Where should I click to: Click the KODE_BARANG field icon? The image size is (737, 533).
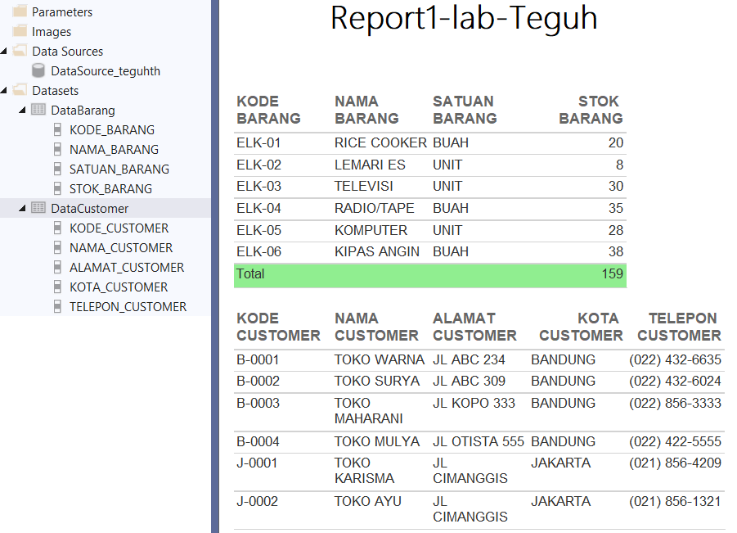tap(57, 129)
